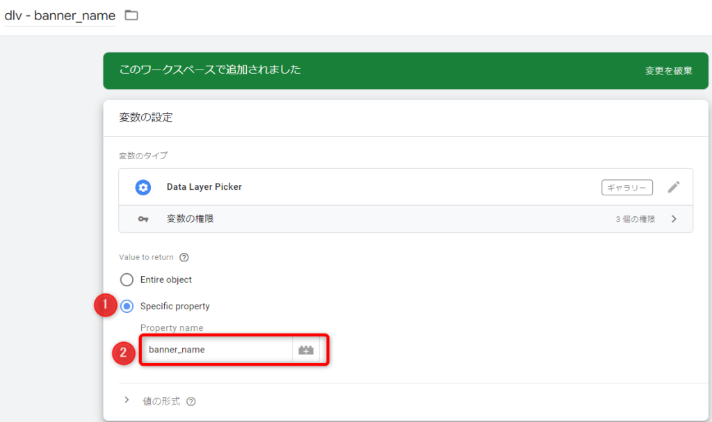
Task: Click the Data Layer Picker gear icon
Action: [143, 187]
